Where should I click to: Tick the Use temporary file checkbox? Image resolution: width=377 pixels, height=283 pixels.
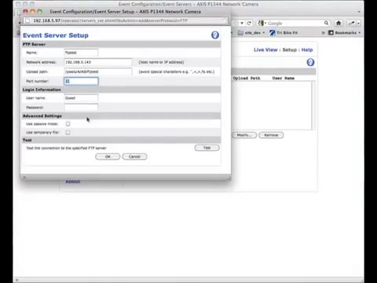tap(68, 132)
